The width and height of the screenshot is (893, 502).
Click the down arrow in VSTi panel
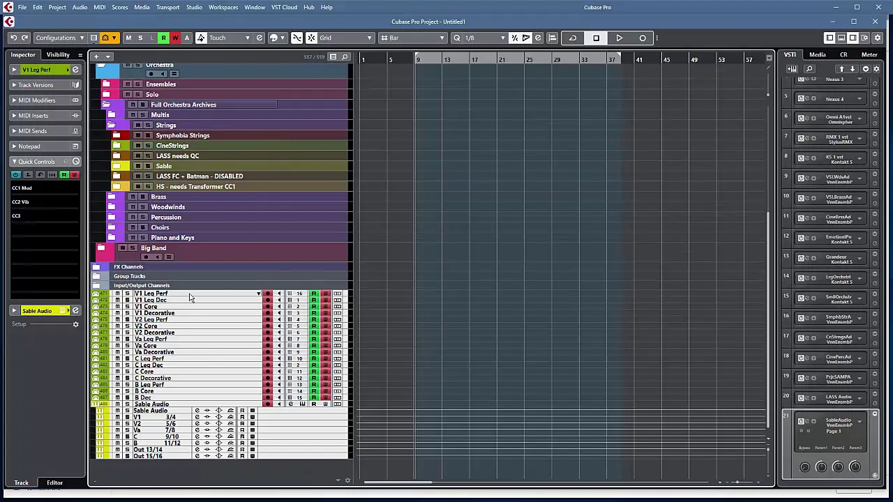852,69
